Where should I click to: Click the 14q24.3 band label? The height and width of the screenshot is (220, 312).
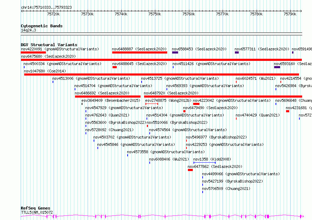(x=28, y=30)
